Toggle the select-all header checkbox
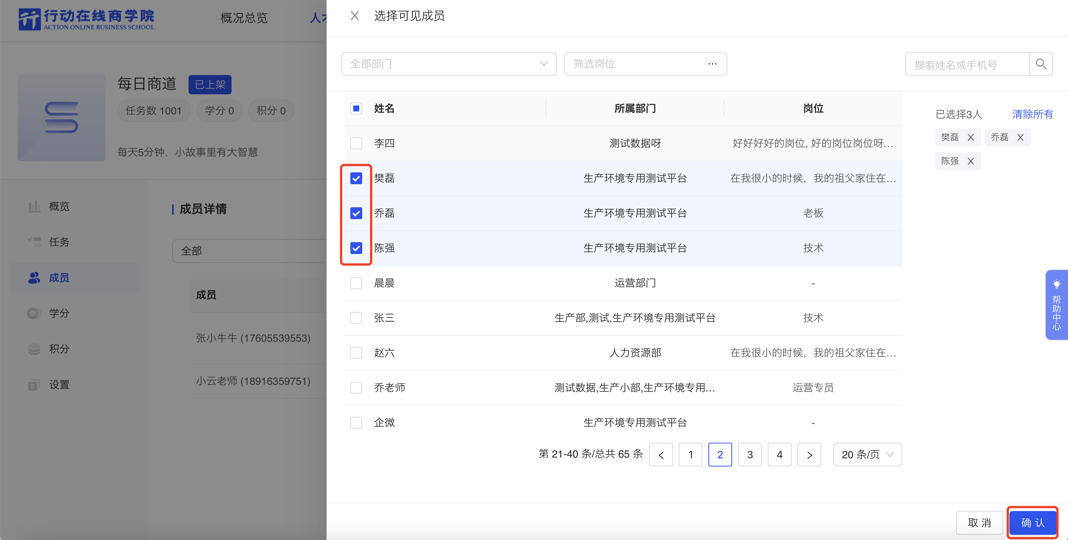This screenshot has height=540, width=1068. pyautogui.click(x=356, y=108)
